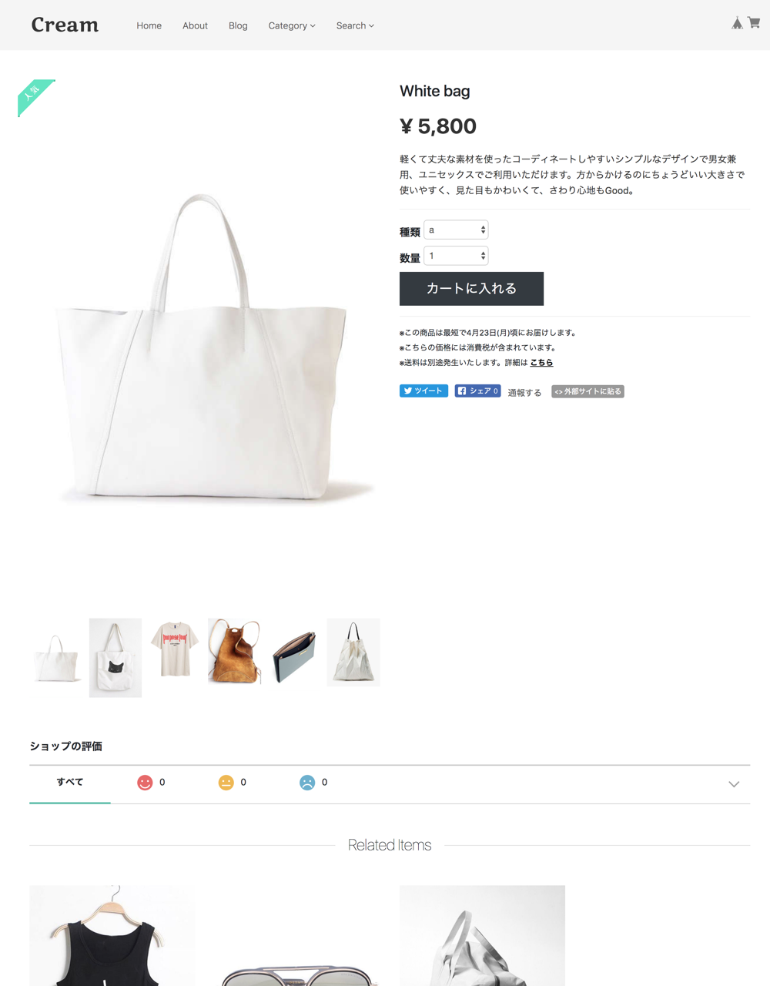Image resolution: width=770 pixels, height=986 pixels.
Task: Open the 数量 quantity dropdown
Action: click(x=456, y=256)
